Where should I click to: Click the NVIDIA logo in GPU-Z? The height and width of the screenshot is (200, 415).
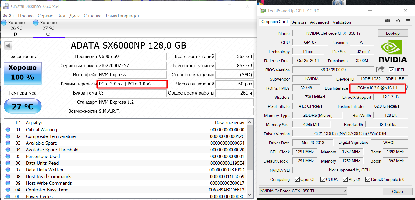coord(393,51)
